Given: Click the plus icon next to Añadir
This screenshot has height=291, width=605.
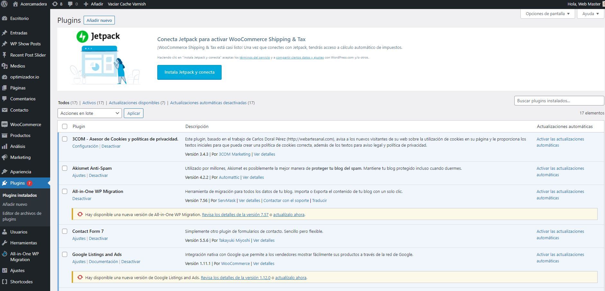Looking at the screenshot, I should pos(86,4).
